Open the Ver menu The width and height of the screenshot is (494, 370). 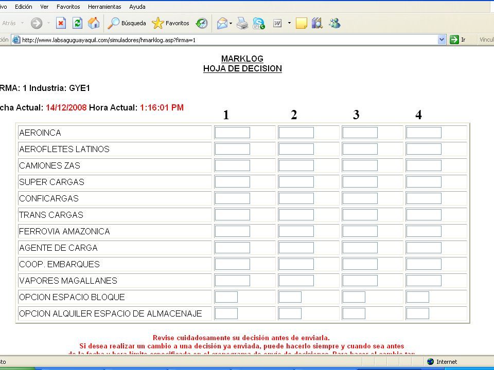click(x=44, y=7)
